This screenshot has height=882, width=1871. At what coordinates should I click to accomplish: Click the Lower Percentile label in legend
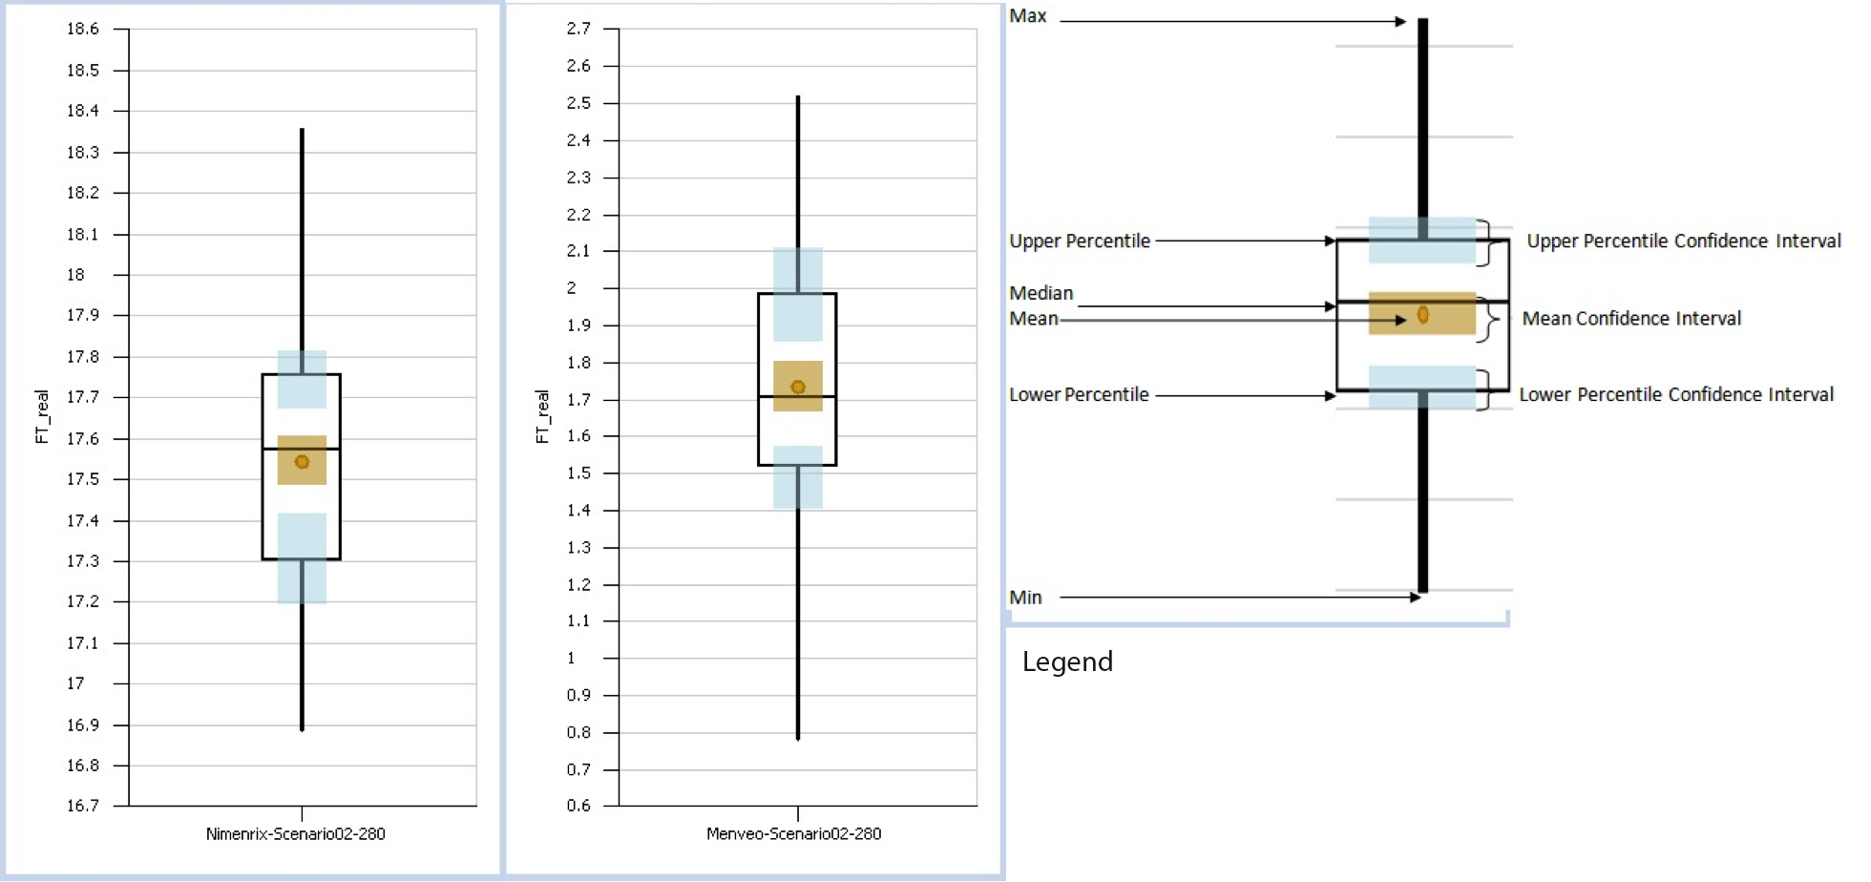[x=1079, y=395]
